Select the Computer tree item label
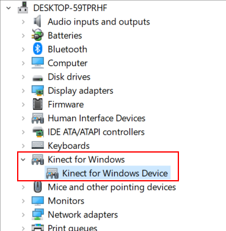The height and width of the screenshot is (231, 226). coord(67,63)
